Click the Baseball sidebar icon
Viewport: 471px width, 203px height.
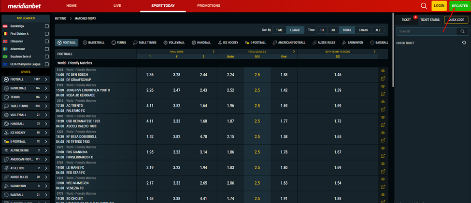pyautogui.click(x=6, y=195)
